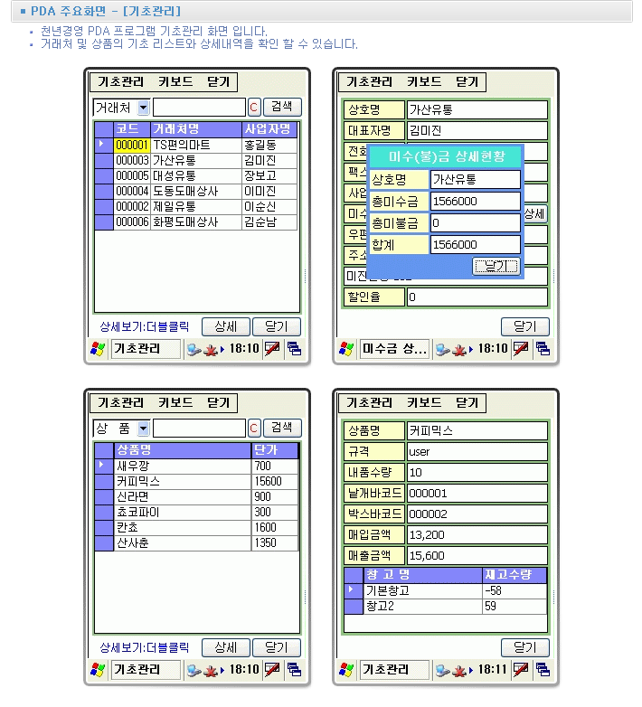Open 키보드 menu in product detail screen
This screenshot has width=642, height=707.
[424, 402]
